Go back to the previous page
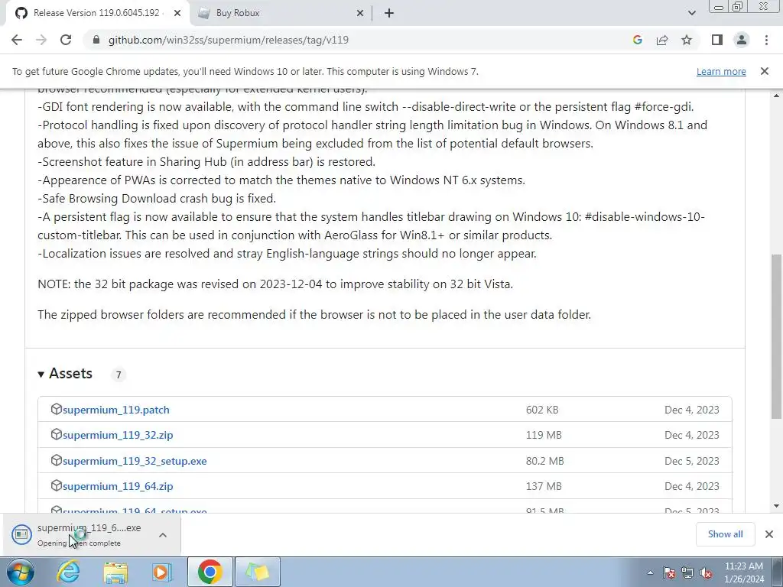This screenshot has height=587, width=783. [17, 40]
